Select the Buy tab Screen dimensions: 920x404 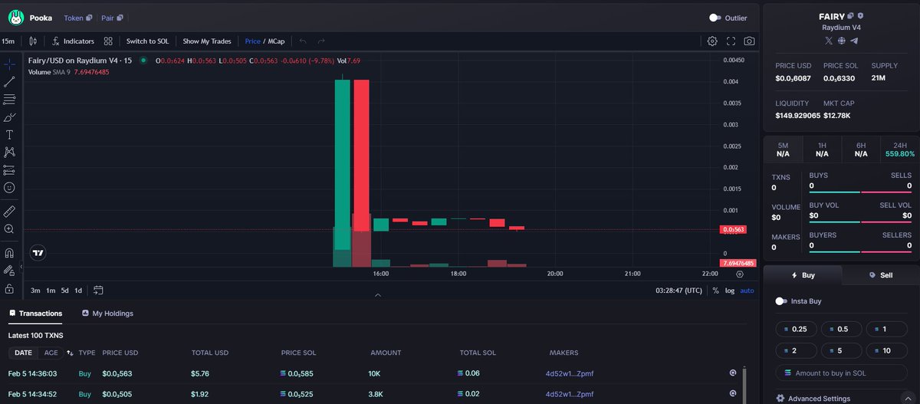803,275
